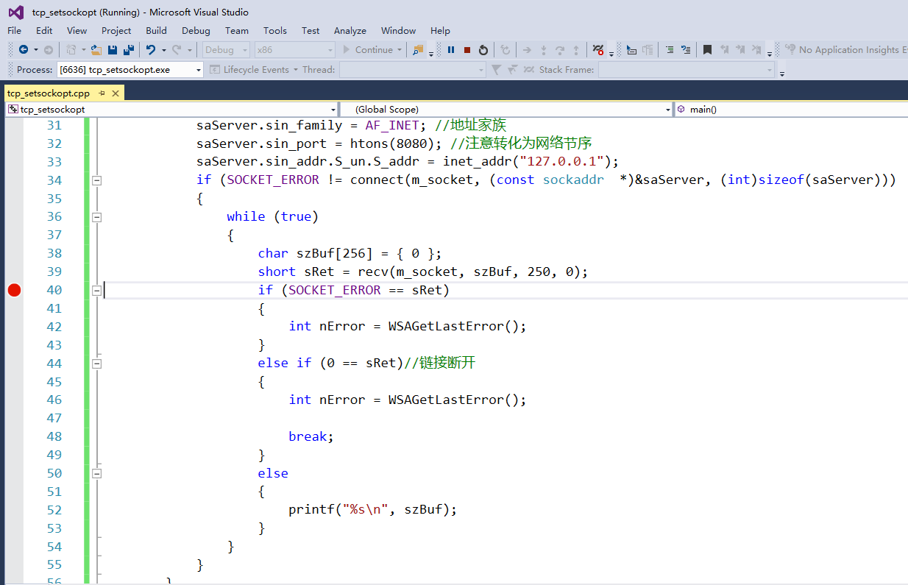
Task: Toggle bookmark with the bookmark flag icon
Action: coord(707,50)
